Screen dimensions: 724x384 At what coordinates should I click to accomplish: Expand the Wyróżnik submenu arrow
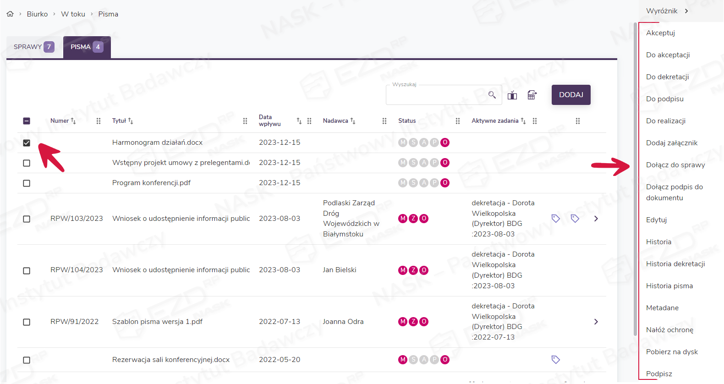[686, 11]
